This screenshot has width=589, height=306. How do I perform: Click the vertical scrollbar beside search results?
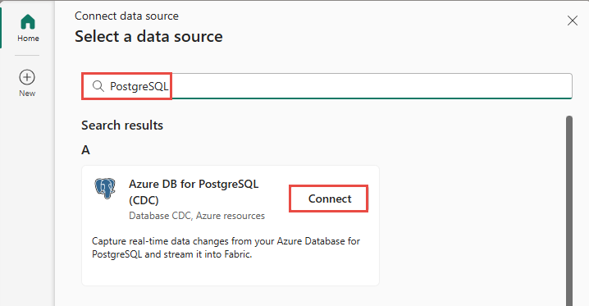(x=569, y=210)
